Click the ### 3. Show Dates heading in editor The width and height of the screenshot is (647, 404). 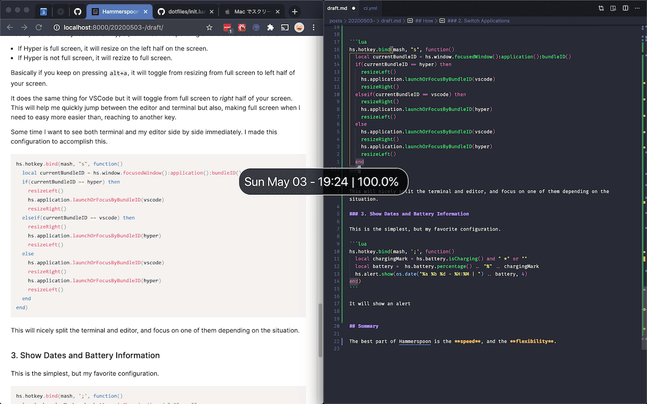[x=409, y=214]
